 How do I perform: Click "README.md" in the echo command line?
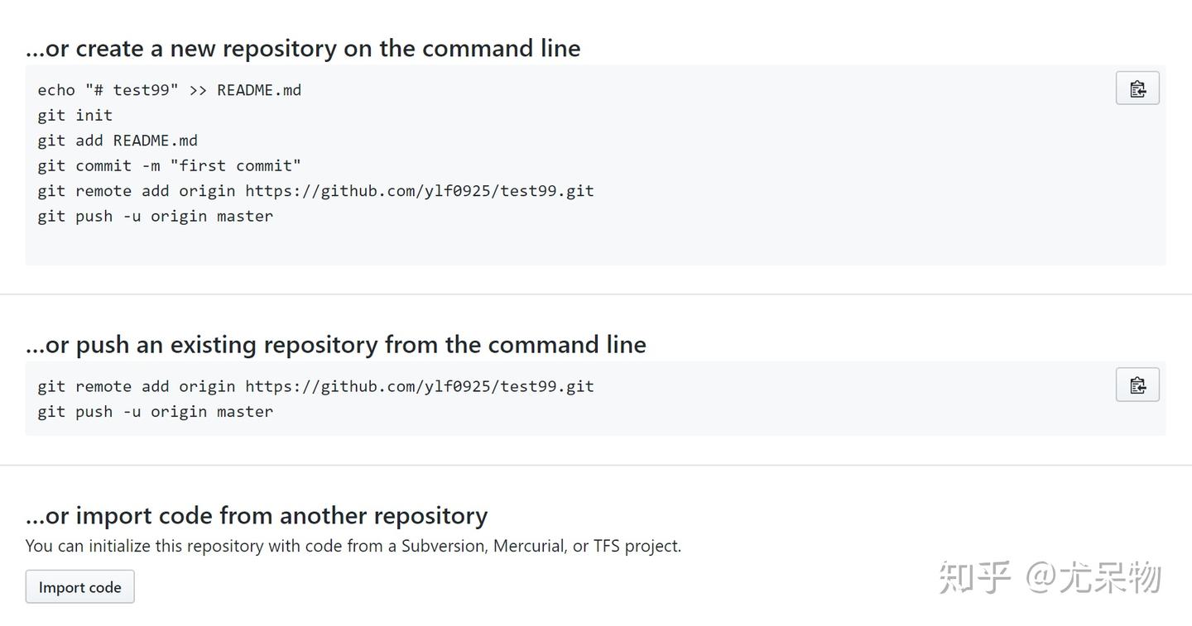pyautogui.click(x=259, y=90)
